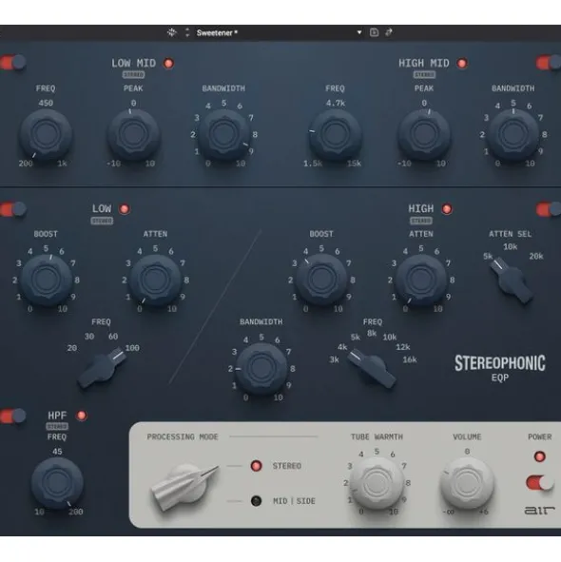Click the Power red LED indicator
This screenshot has height=562, width=561.
[x=539, y=456]
